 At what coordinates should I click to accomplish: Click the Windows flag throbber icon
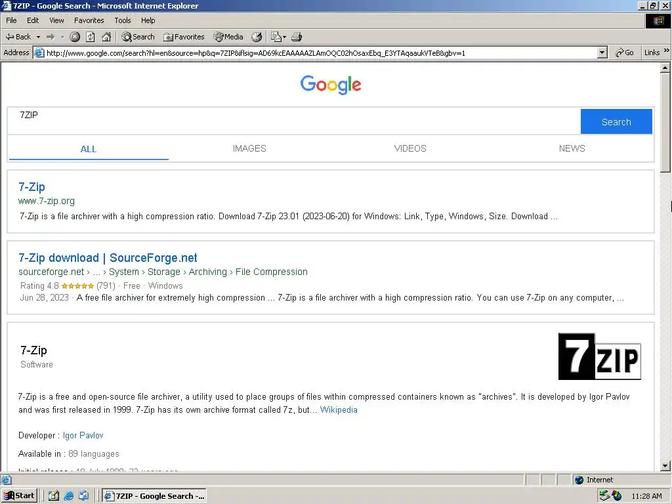coord(658,21)
